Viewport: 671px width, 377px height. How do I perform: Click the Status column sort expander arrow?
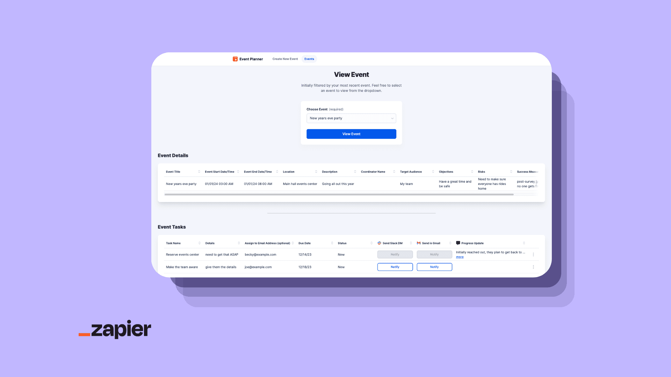[x=371, y=243]
